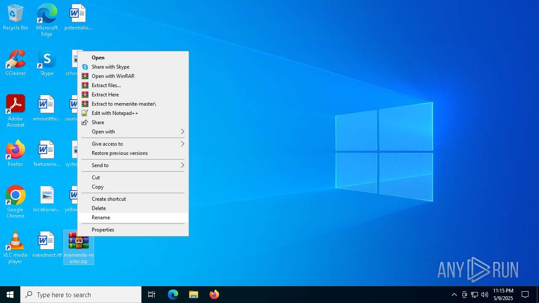
Task: Select the Adobe Acrobat desktop shortcut
Action: click(15, 111)
